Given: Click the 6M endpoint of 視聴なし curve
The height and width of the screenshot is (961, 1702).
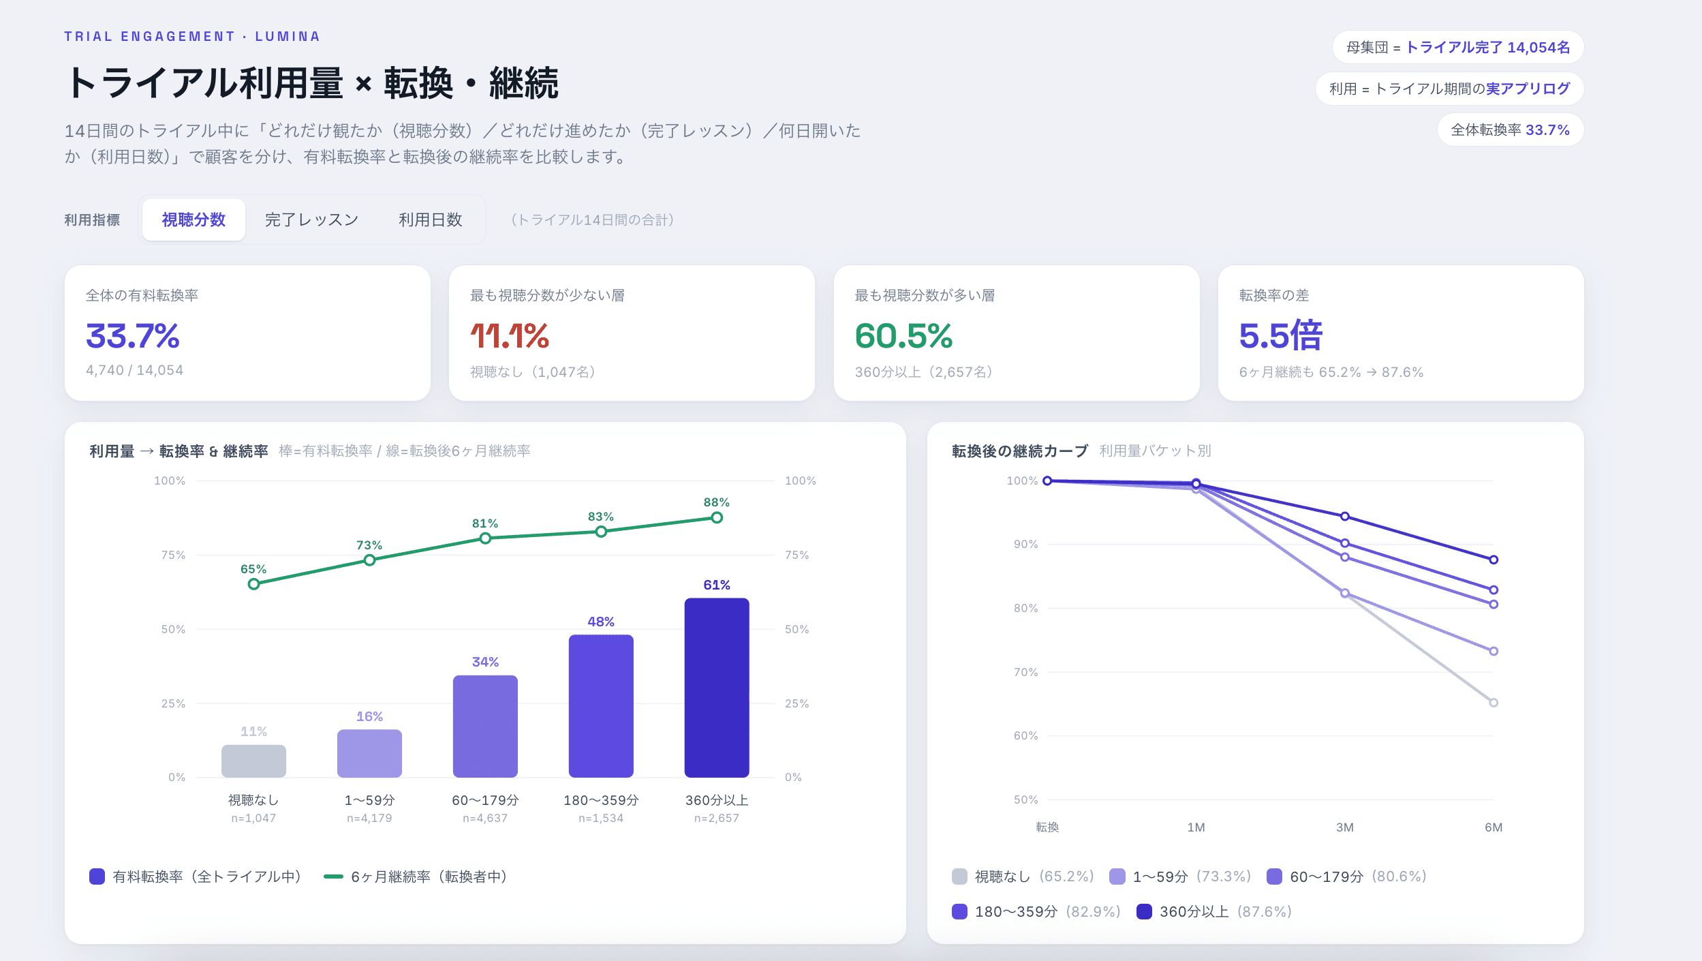Looking at the screenshot, I should coord(1494,703).
